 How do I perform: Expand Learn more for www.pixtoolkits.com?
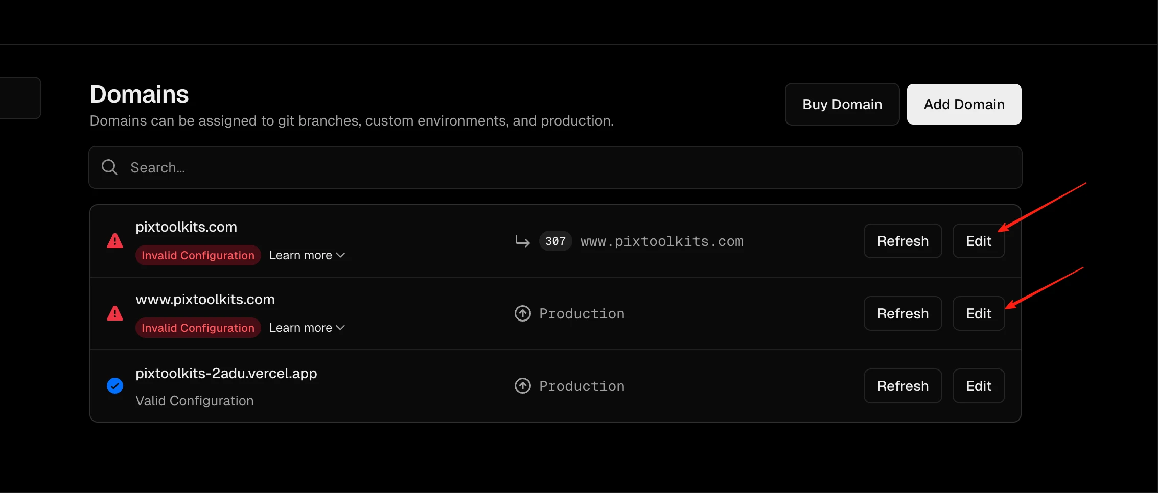point(307,328)
